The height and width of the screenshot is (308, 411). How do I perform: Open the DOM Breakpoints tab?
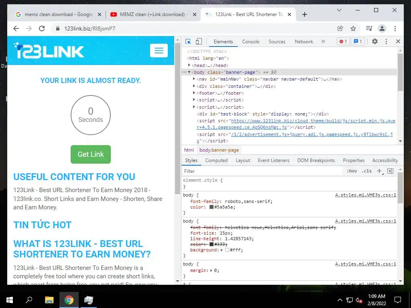pos(316,160)
